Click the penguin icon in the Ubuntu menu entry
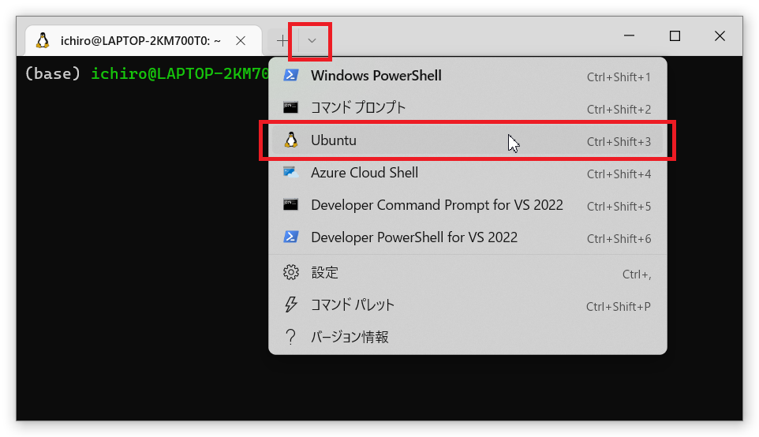Image resolution: width=759 pixels, height=437 pixels. pos(290,140)
